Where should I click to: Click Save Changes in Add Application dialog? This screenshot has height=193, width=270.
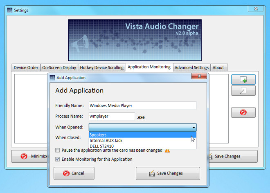click(x=168, y=173)
